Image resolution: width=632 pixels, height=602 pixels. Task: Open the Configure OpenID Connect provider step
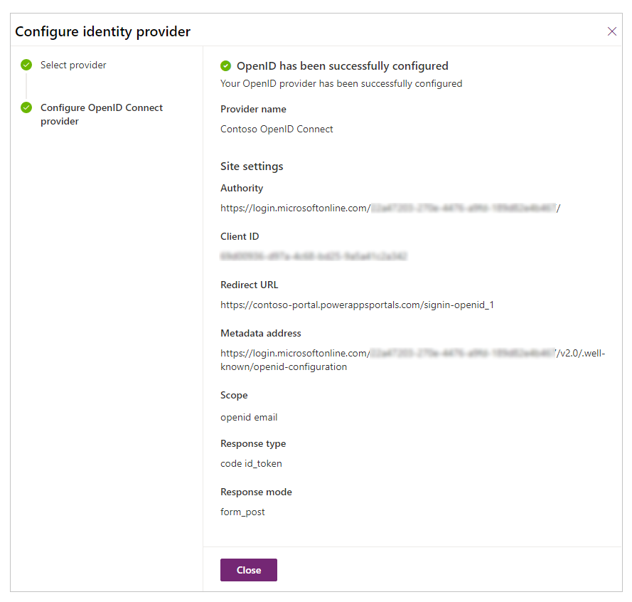click(x=101, y=115)
